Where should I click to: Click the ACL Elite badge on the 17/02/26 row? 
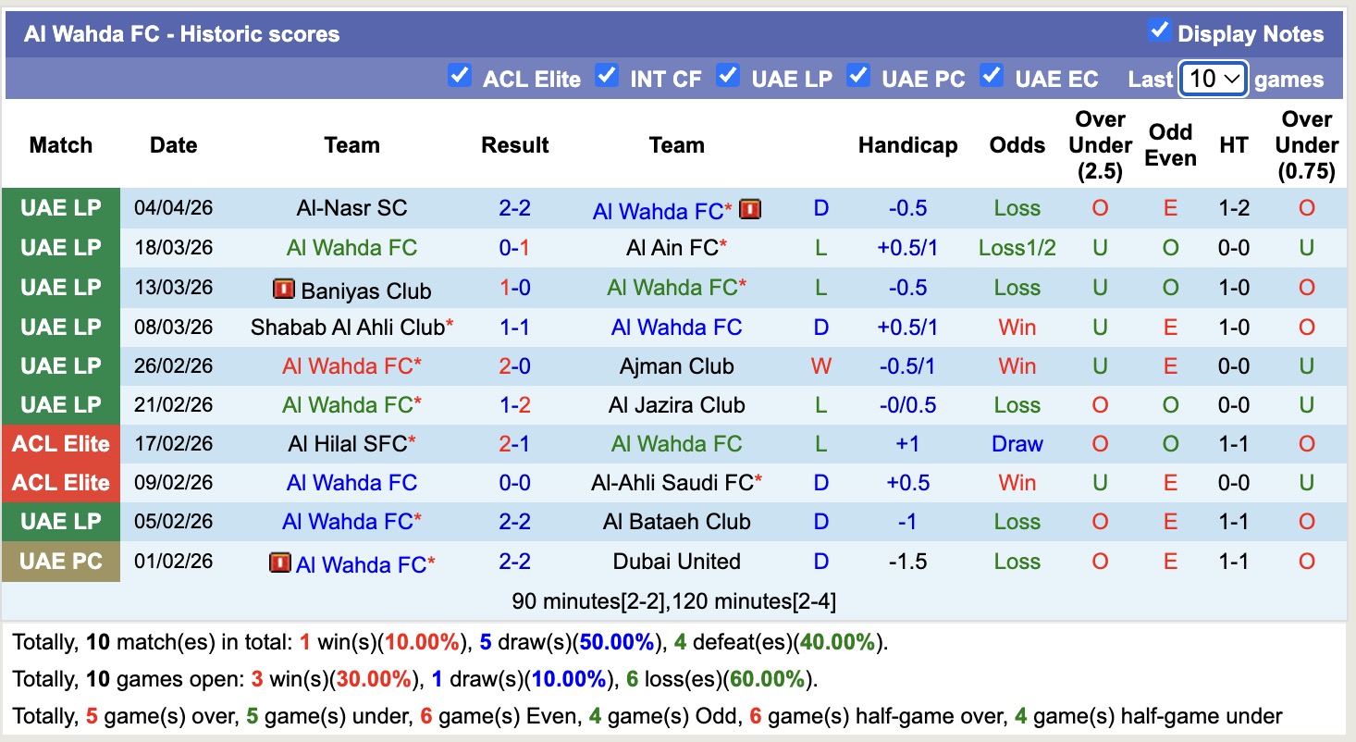click(x=61, y=443)
